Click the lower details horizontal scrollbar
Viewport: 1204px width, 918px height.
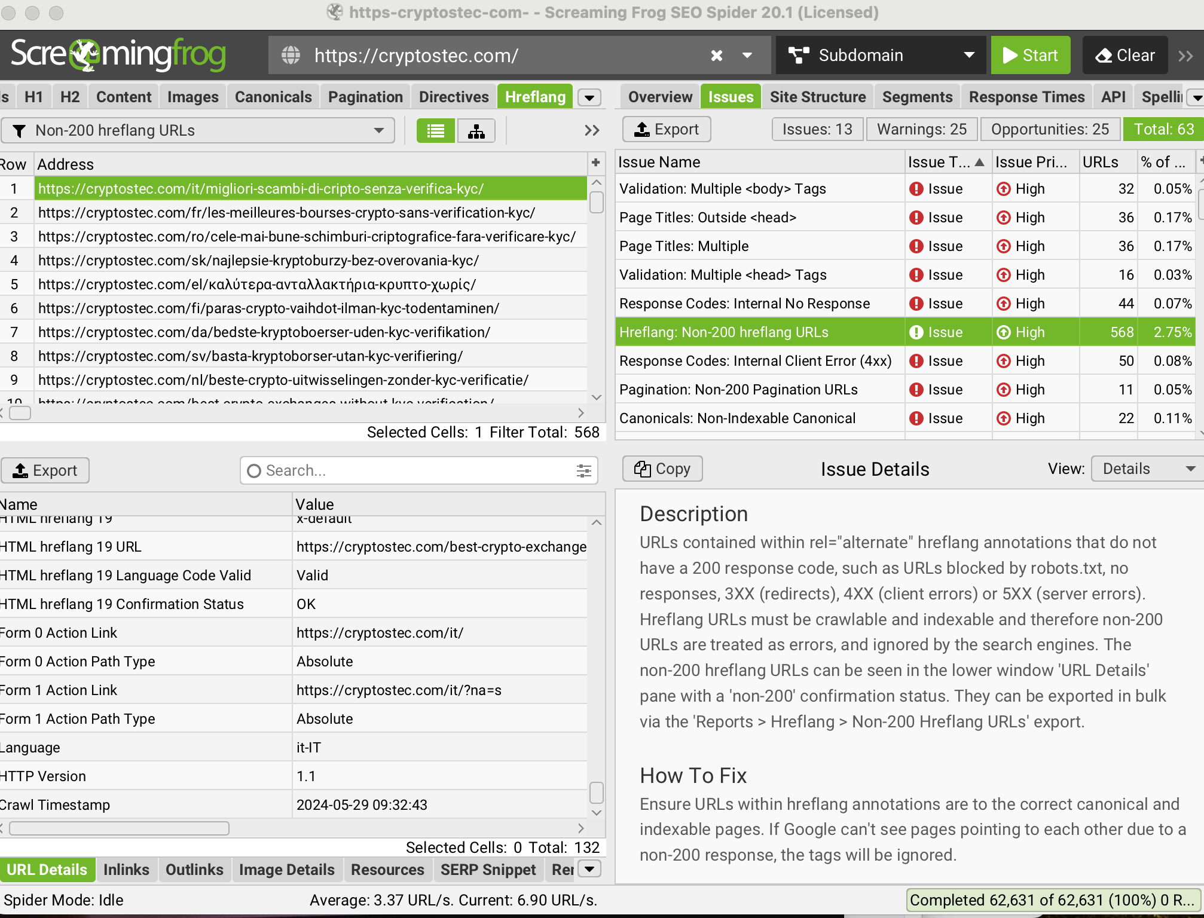119,828
